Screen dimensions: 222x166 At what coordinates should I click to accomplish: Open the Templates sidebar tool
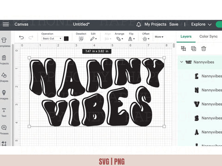click(4, 42)
